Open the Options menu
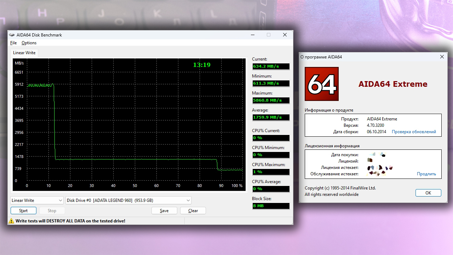The height and width of the screenshot is (255, 453). tap(29, 43)
